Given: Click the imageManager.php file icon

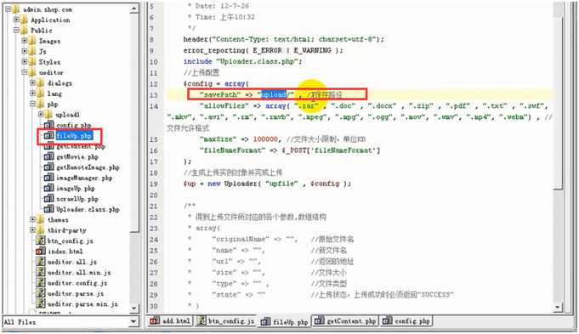Looking at the screenshot, I should coord(48,178).
